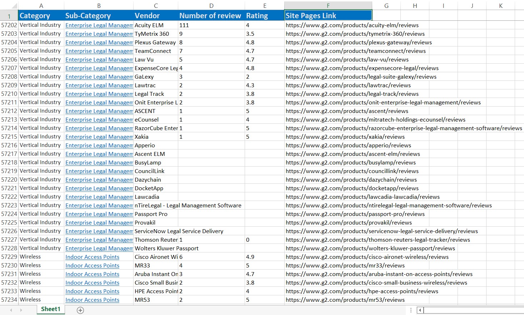Click the tab bar splitter dots handle

click(411, 310)
